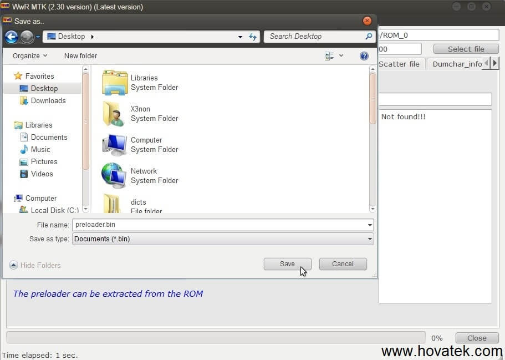Select the X3non user folder icon
The height and width of the screenshot is (360, 505).
point(114,114)
